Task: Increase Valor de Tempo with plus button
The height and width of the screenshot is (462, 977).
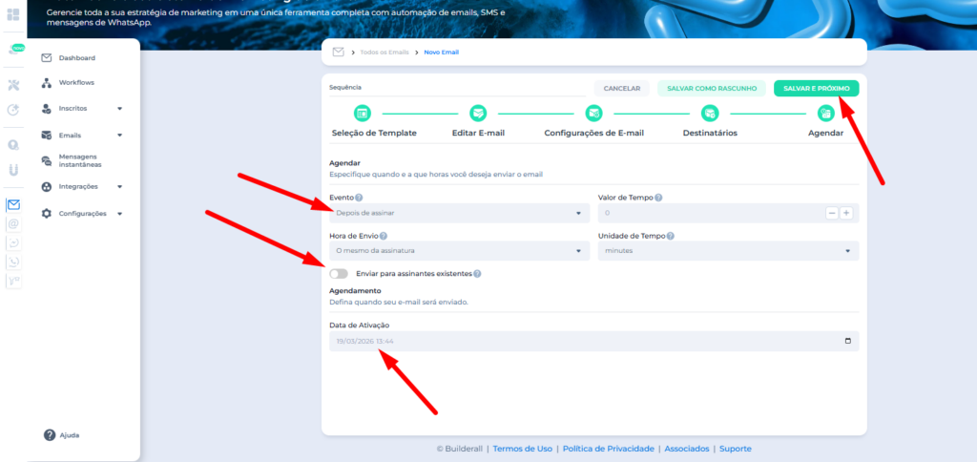Action: coord(846,213)
